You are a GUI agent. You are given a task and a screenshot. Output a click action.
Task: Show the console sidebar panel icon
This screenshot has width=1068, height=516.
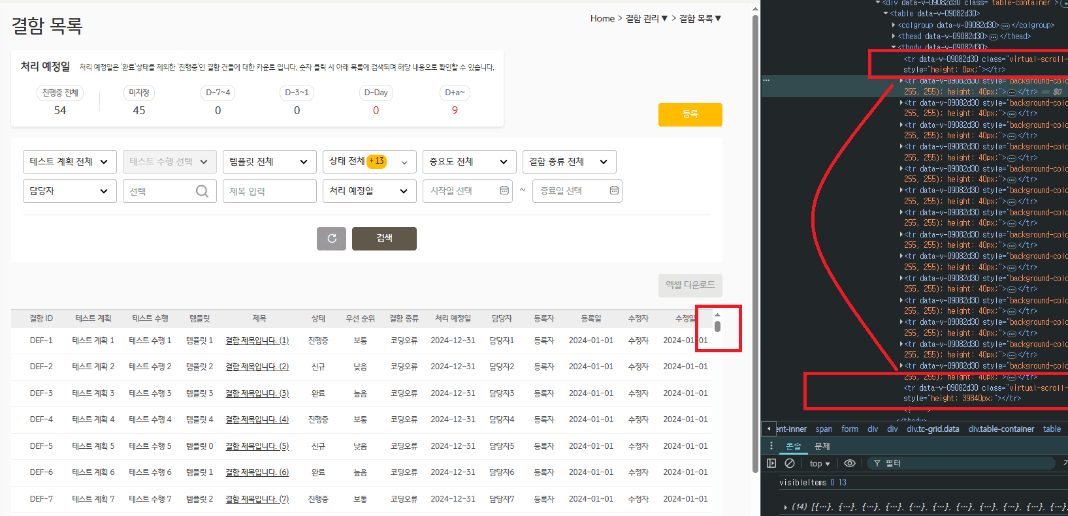771,463
